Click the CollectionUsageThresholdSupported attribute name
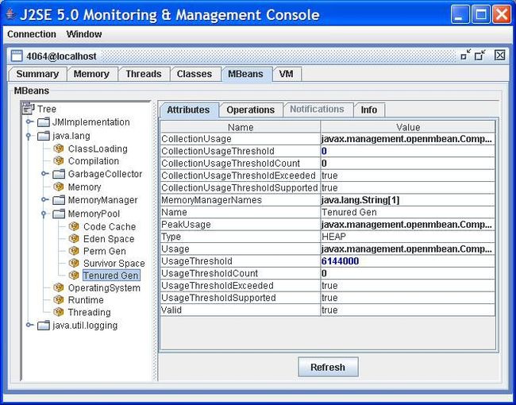This screenshot has height=405, width=516. tap(239, 187)
